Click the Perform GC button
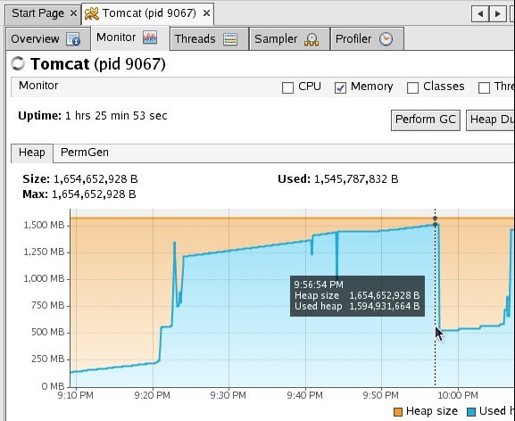The image size is (515, 421). [426, 120]
